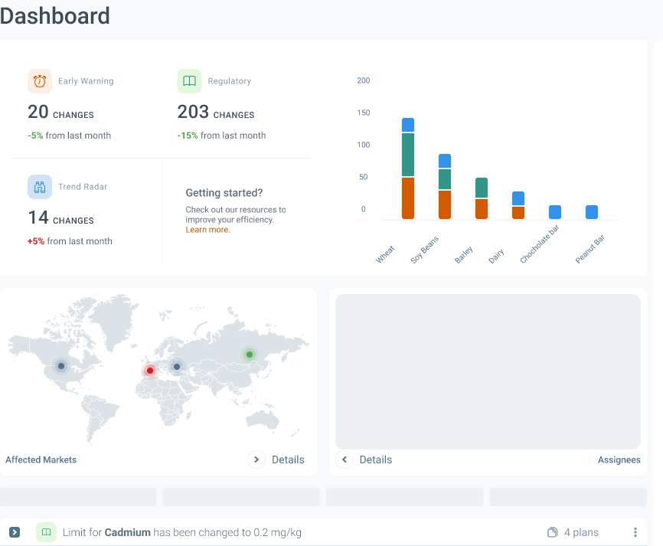Screen dimensions: 663x546
Task: Select the map marker over North America
Action: [61, 366]
